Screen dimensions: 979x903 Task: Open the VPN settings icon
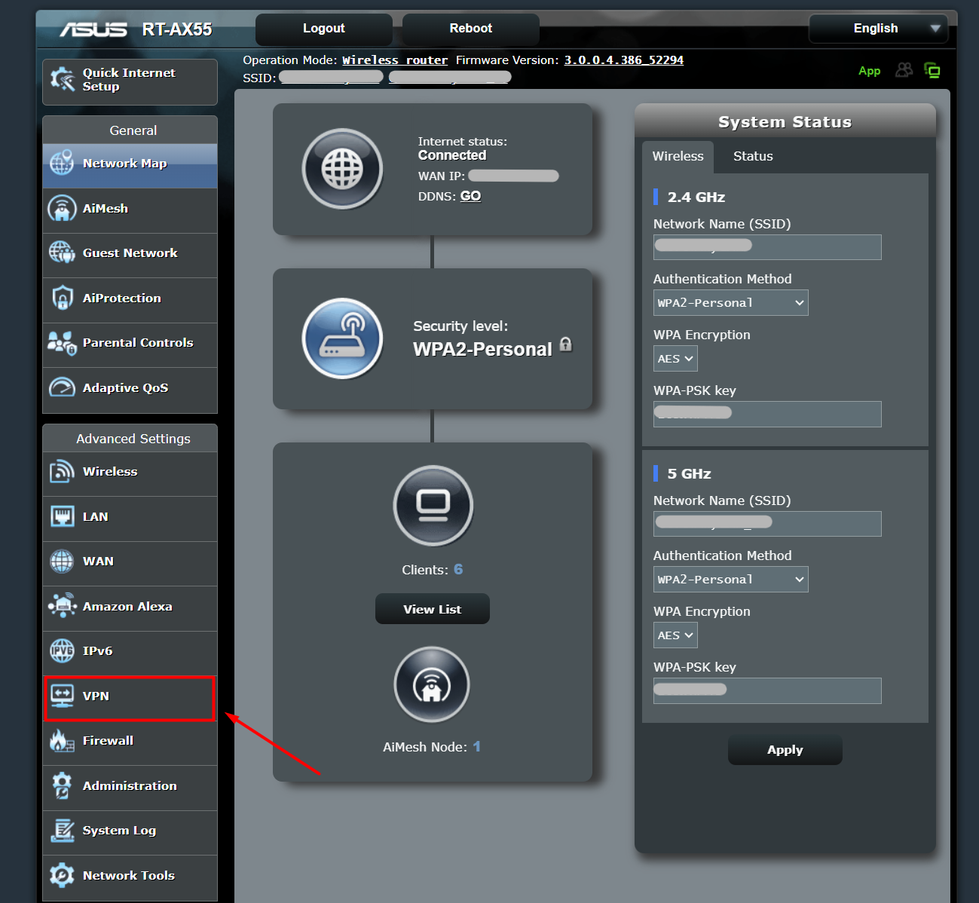click(x=62, y=696)
